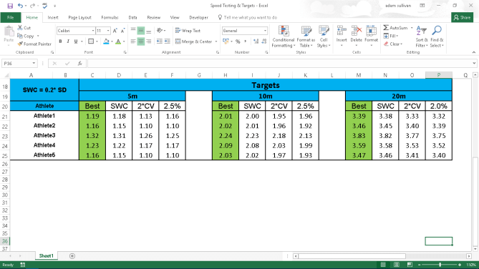Switch to the Formulas tab

pyautogui.click(x=110, y=17)
